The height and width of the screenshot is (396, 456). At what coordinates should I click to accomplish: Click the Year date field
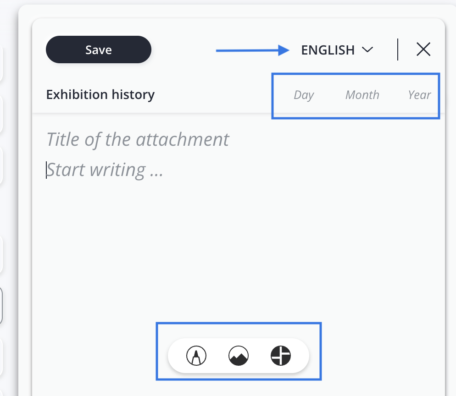419,95
